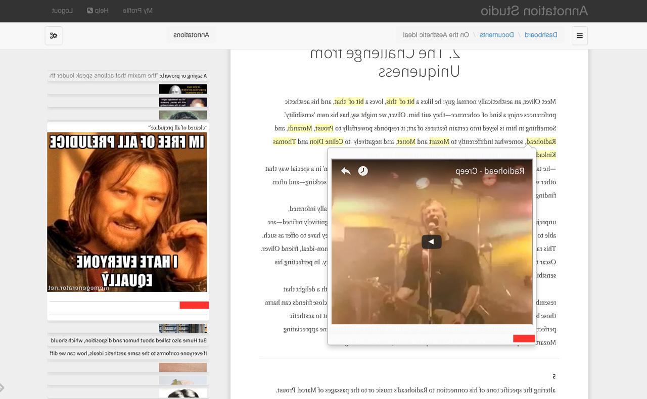Click "On the Aesthetic Ideal" breadcrumb text
This screenshot has width=647, height=399.
pyautogui.click(x=436, y=35)
